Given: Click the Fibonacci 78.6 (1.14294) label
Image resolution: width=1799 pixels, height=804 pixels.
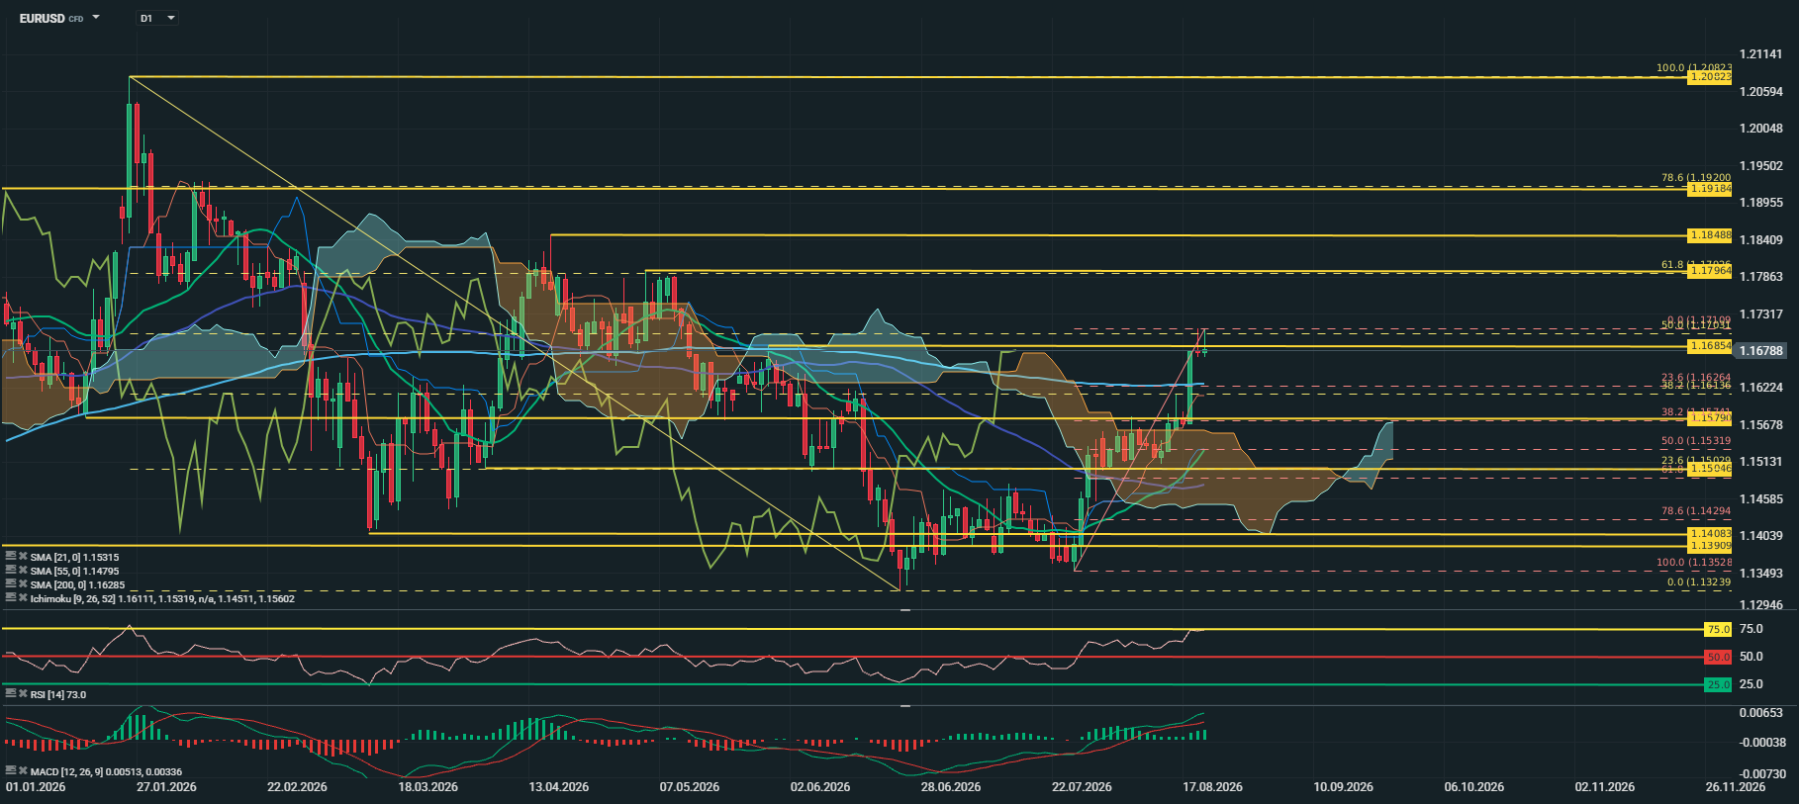Looking at the screenshot, I should point(1696,511).
